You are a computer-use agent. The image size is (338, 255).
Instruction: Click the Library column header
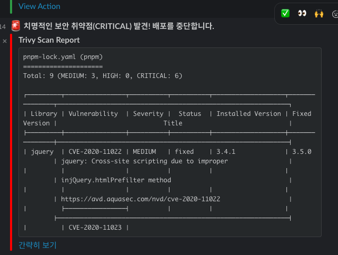(x=44, y=114)
